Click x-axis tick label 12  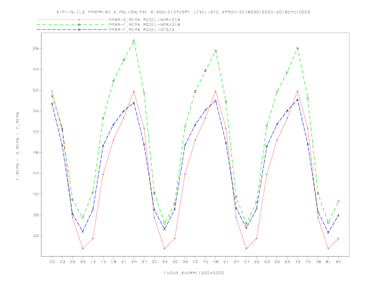tap(93, 262)
